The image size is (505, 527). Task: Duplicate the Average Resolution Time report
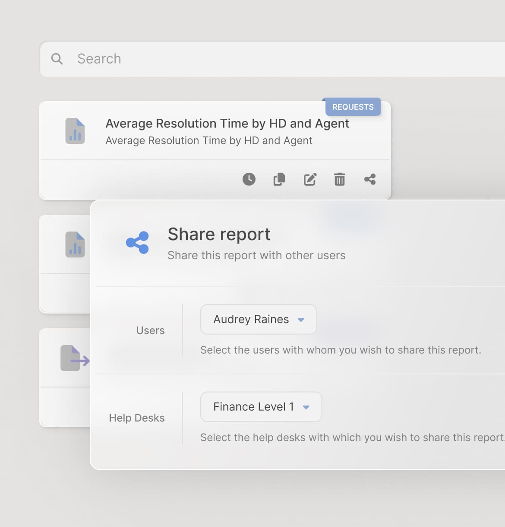(279, 179)
